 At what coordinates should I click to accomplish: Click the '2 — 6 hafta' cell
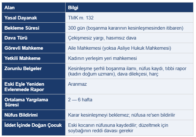[80, 99]
